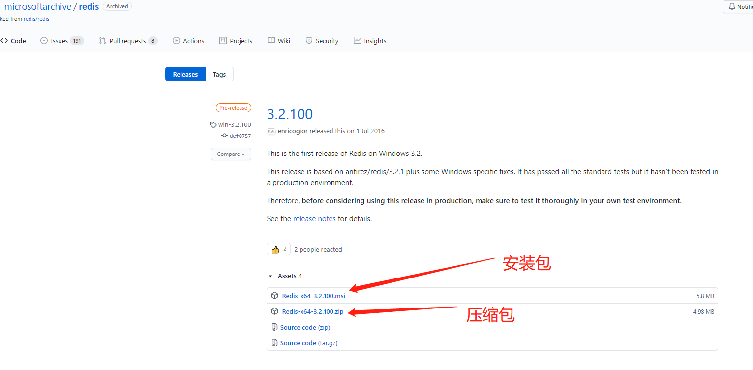The width and height of the screenshot is (753, 370).
Task: Open the Security tab
Action: (x=322, y=41)
